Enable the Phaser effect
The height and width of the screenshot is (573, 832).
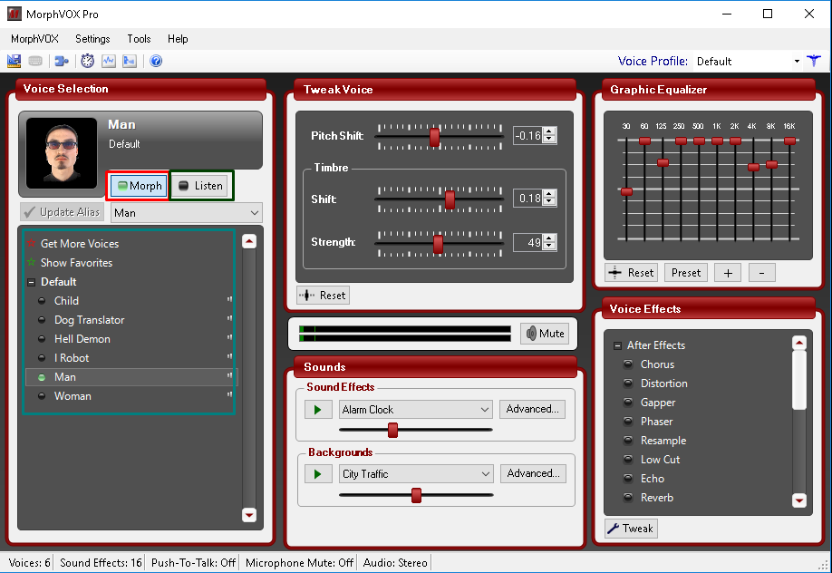pos(628,422)
